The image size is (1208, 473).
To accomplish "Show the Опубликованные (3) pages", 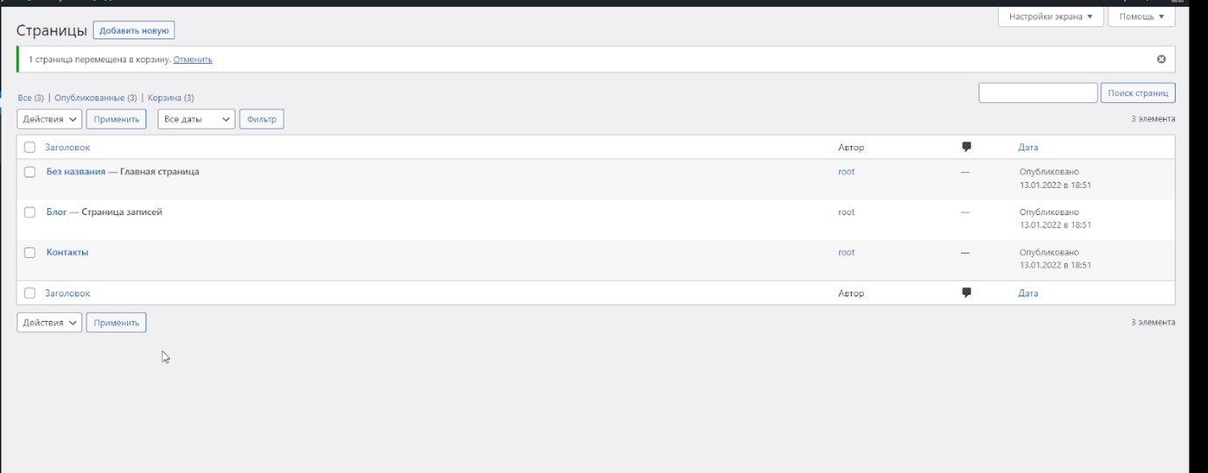I will (x=95, y=98).
